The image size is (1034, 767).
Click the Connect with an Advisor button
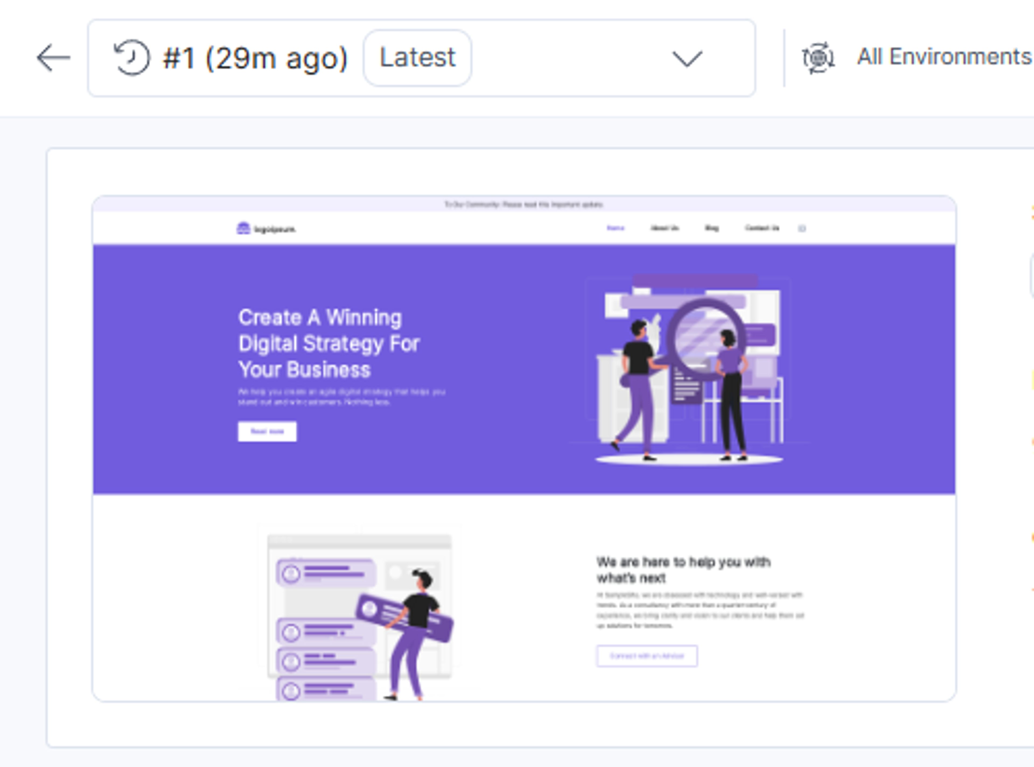(647, 656)
